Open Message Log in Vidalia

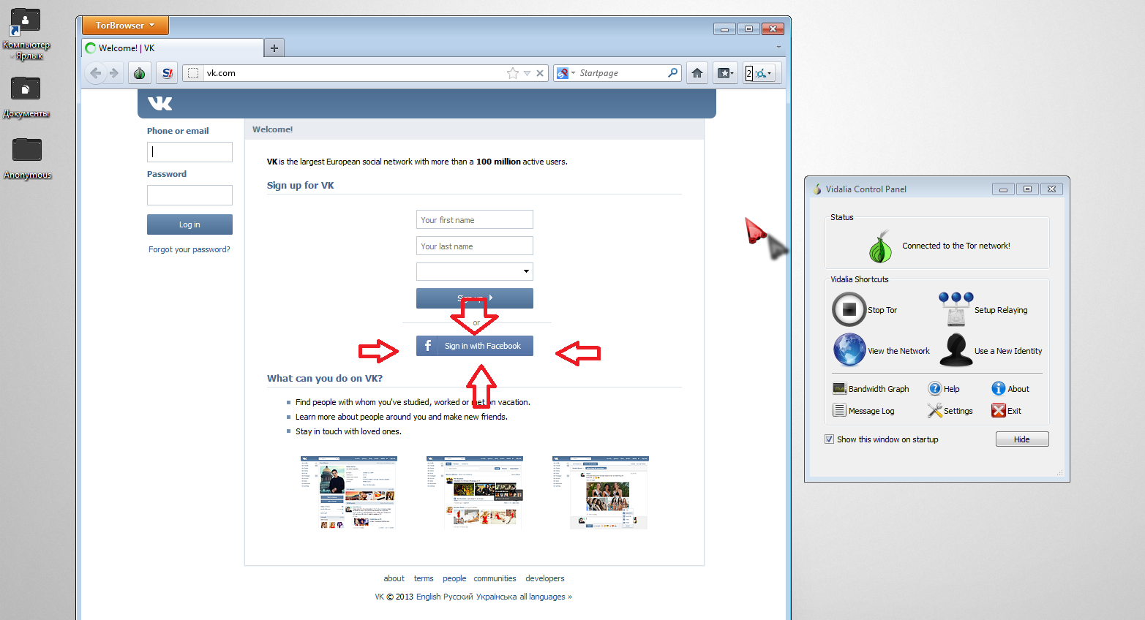tap(863, 411)
